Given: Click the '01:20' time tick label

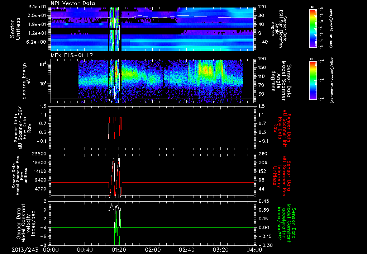Looking at the screenshot, I should pyautogui.click(x=119, y=250).
